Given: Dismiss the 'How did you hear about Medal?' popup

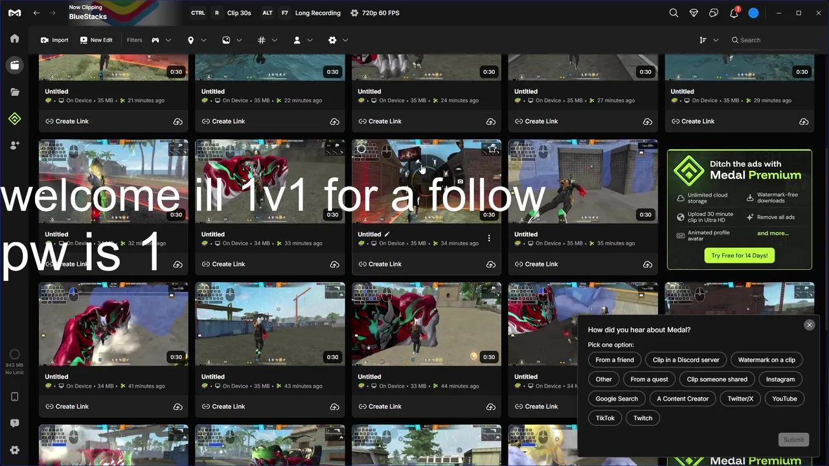Looking at the screenshot, I should point(810,325).
